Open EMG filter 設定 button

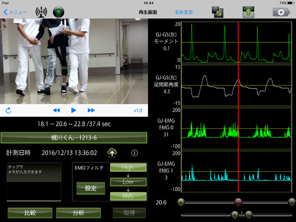coord(91,188)
